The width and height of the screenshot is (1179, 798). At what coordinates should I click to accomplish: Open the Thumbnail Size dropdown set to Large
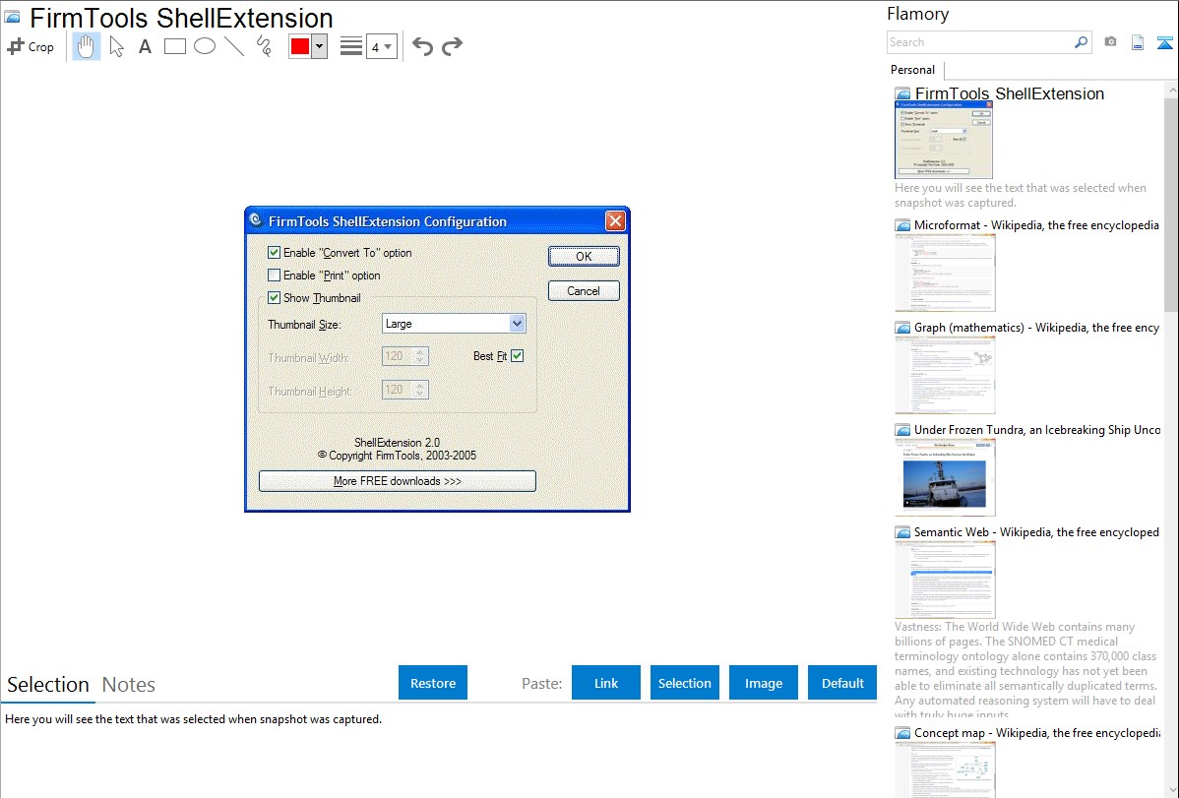click(x=454, y=324)
